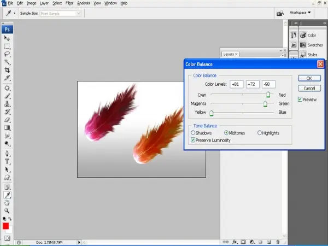Click Cancel in Color Balance dialog
Screen dimensions: 328x246
[309, 88]
